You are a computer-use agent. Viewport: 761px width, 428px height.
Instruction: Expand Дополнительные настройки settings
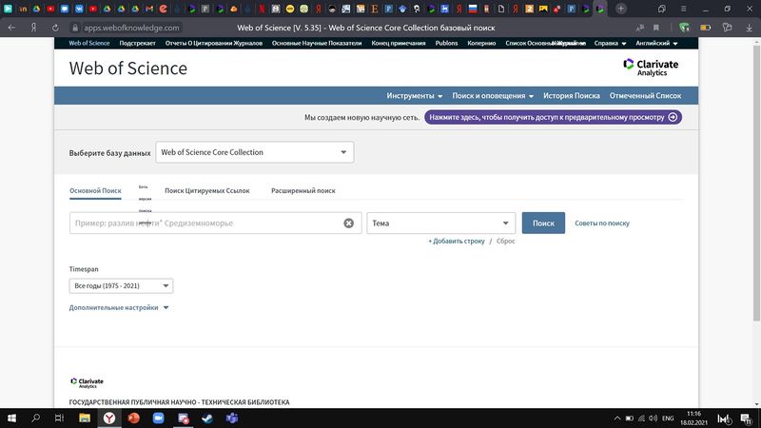[x=118, y=307]
